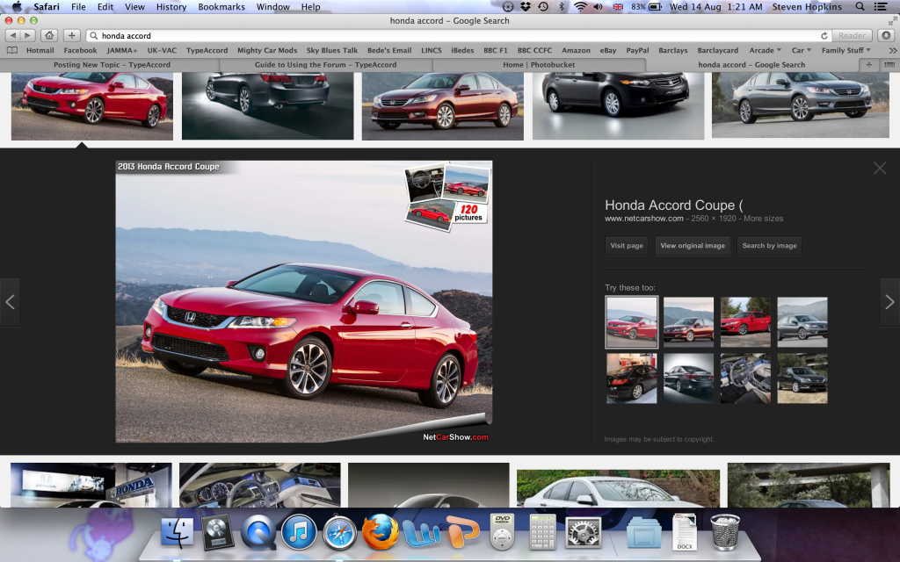Open the Mighty Car Mods bookmark

tap(267, 50)
